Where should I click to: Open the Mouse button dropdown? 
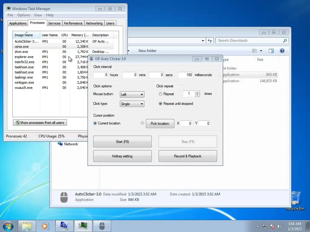pyautogui.click(x=132, y=95)
